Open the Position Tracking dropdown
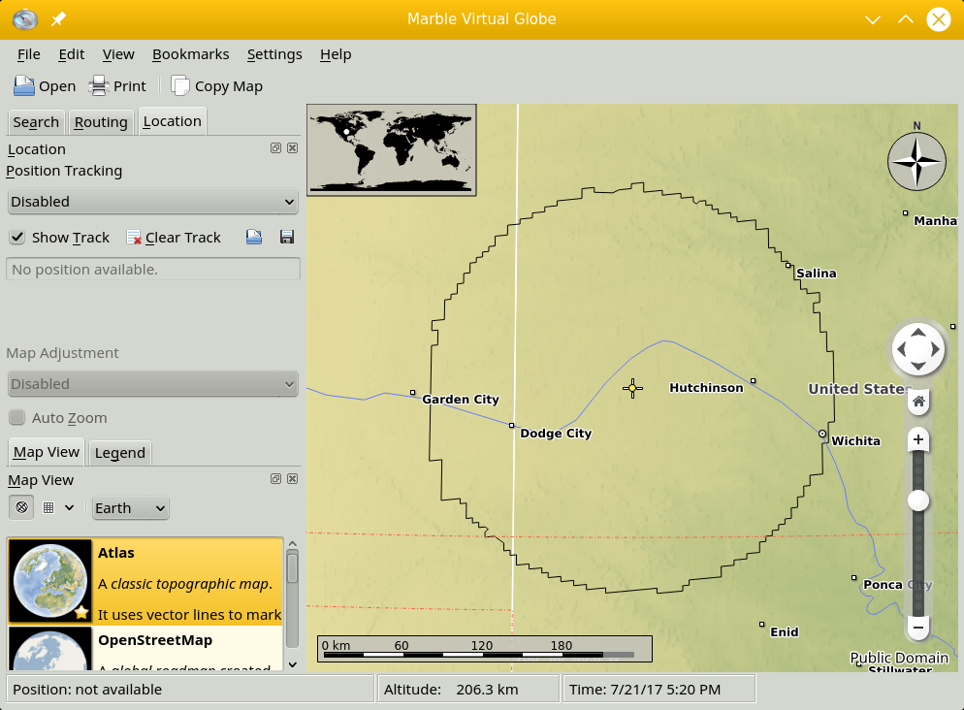Viewport: 964px width, 710px height. [153, 202]
